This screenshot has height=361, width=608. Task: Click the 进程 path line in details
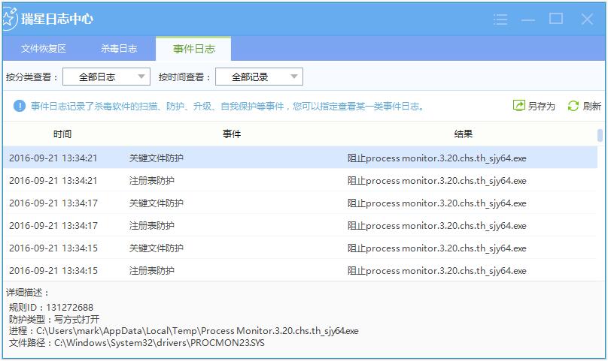coord(184,331)
